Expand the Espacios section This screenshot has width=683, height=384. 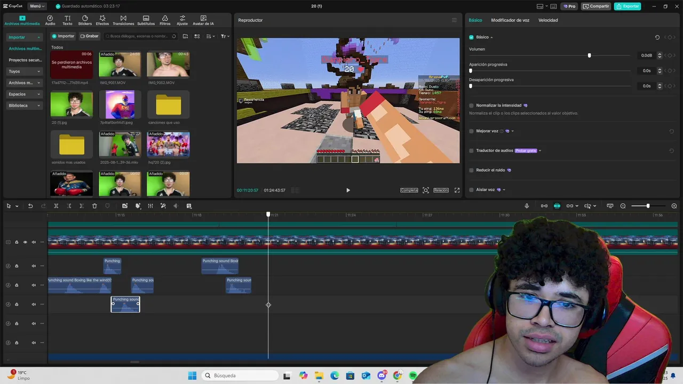click(25, 94)
